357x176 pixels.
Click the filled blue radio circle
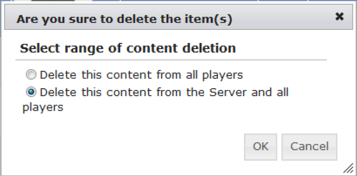point(31,92)
